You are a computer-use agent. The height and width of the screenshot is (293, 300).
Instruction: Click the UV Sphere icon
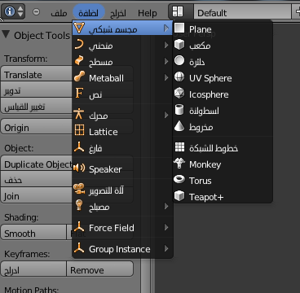point(179,77)
